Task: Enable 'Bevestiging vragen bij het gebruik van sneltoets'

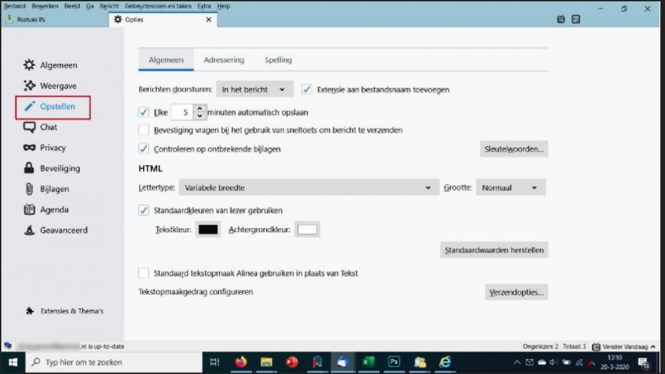Action: 144,130
